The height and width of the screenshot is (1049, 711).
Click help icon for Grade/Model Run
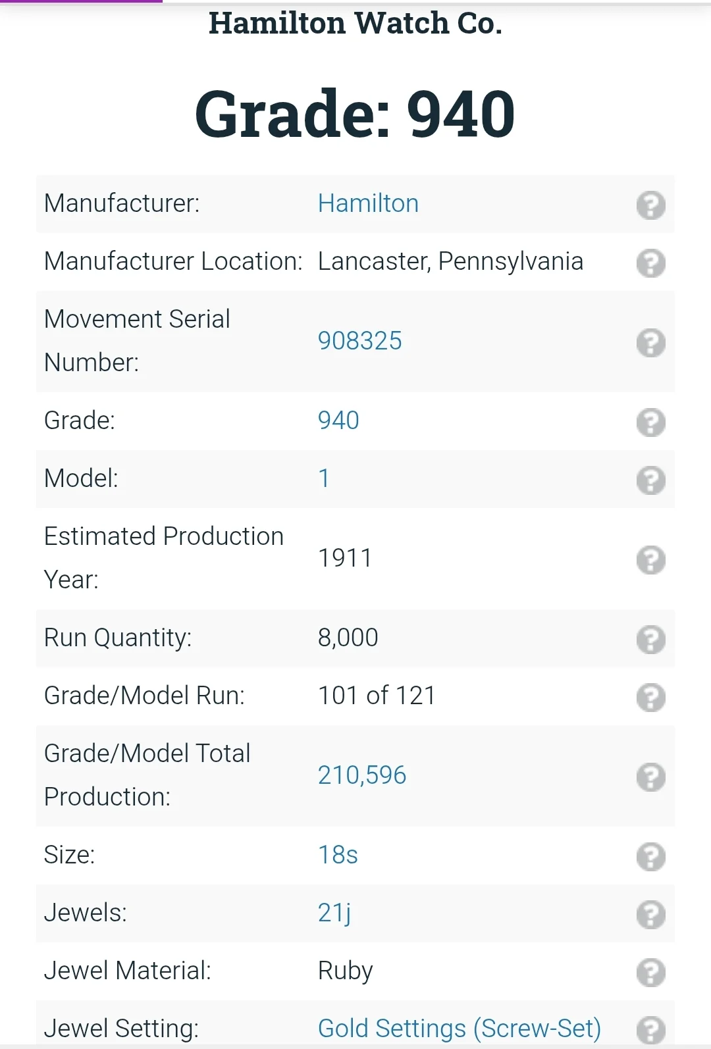(650, 697)
